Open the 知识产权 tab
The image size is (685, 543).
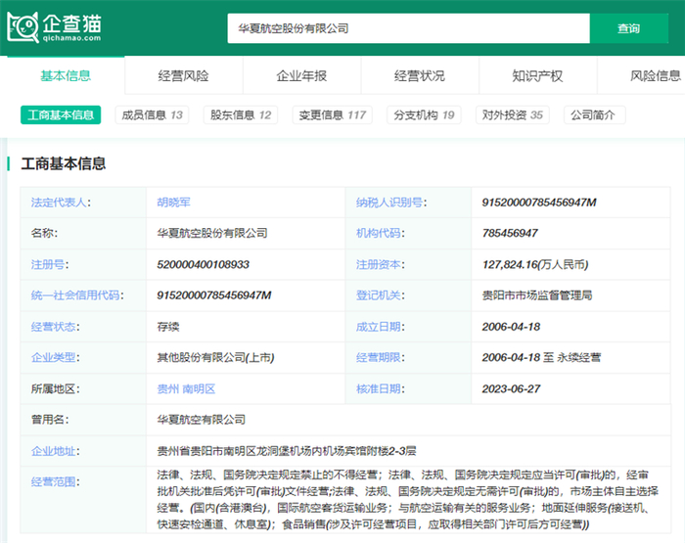pos(537,76)
